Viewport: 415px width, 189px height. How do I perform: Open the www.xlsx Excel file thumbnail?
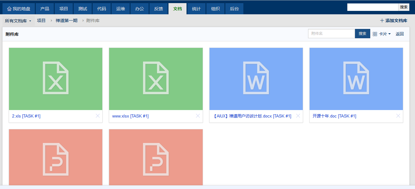tap(156, 79)
